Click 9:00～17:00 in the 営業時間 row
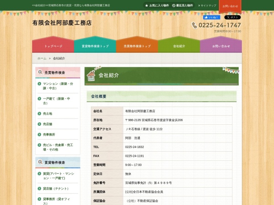This screenshot has width=274, height=205. [x=133, y=165]
